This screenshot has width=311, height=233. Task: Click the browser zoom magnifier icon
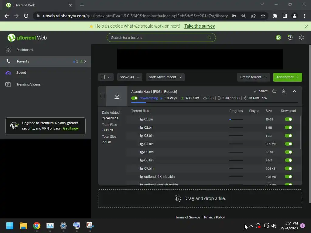pyautogui.click(x=243, y=16)
